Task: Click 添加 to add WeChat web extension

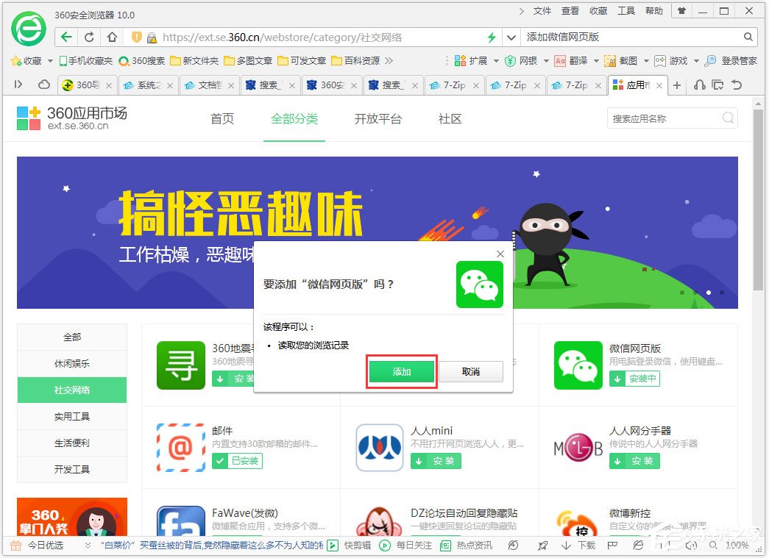Action: (x=401, y=372)
